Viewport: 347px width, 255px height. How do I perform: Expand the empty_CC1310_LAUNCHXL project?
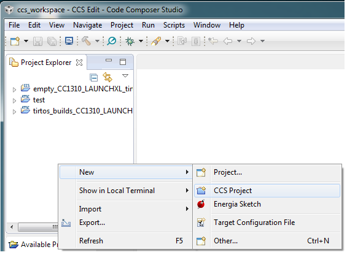[14, 89]
